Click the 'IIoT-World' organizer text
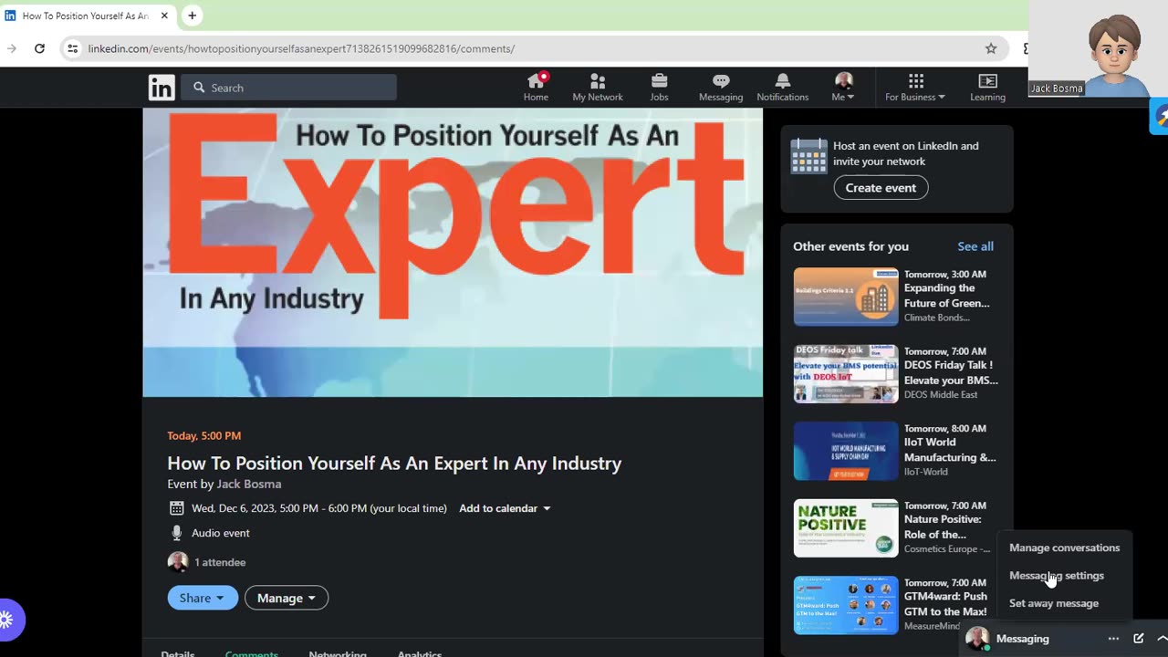 tap(926, 472)
